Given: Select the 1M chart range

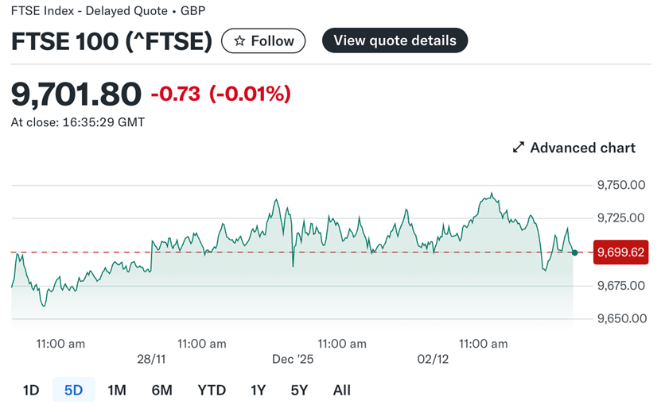Looking at the screenshot, I should click(117, 390).
